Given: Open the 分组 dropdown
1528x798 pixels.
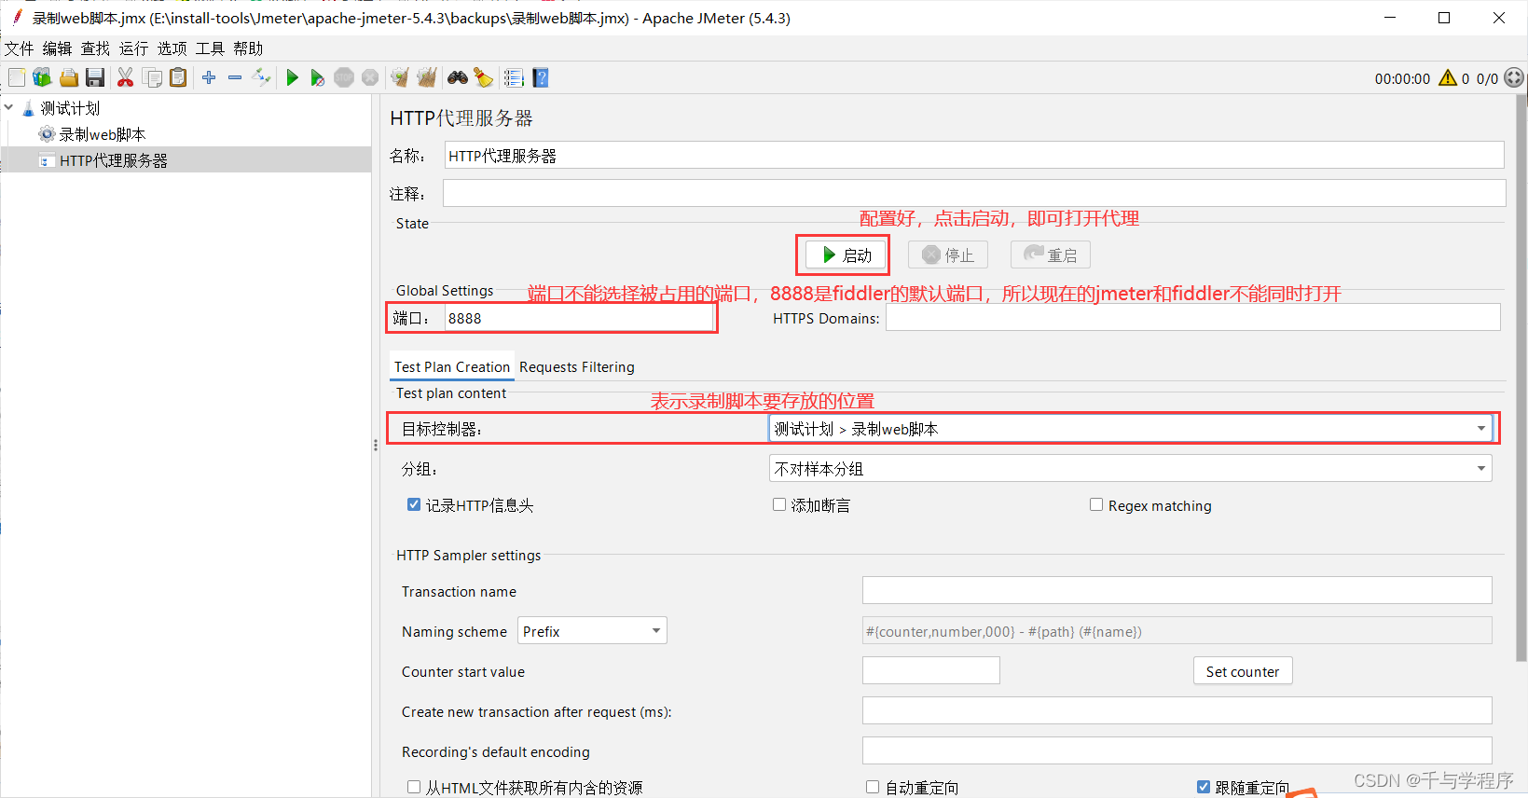Looking at the screenshot, I should click(x=1130, y=468).
